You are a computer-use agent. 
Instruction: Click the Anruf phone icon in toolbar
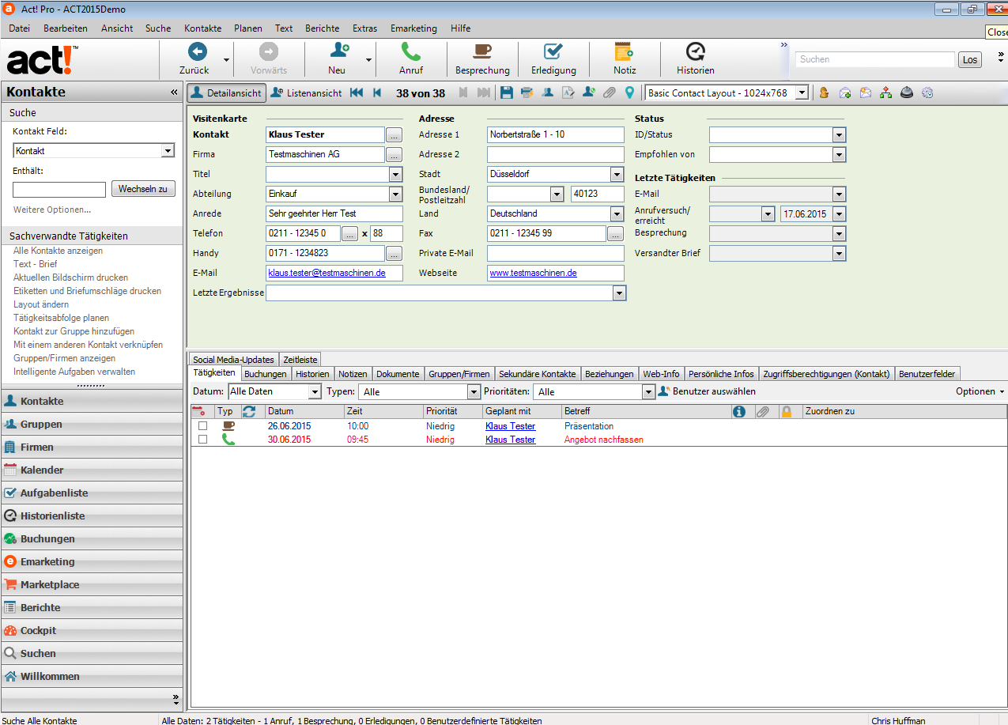[x=410, y=52]
